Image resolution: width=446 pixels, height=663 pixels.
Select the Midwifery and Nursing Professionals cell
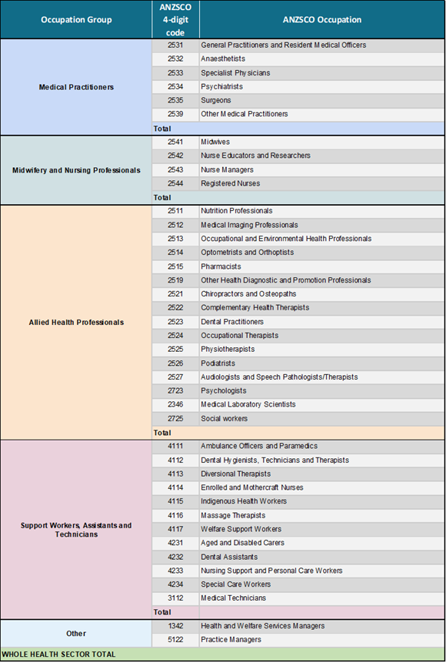[76, 170]
